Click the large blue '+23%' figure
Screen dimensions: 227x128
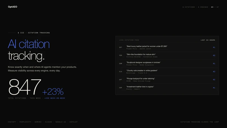(x=53, y=91)
